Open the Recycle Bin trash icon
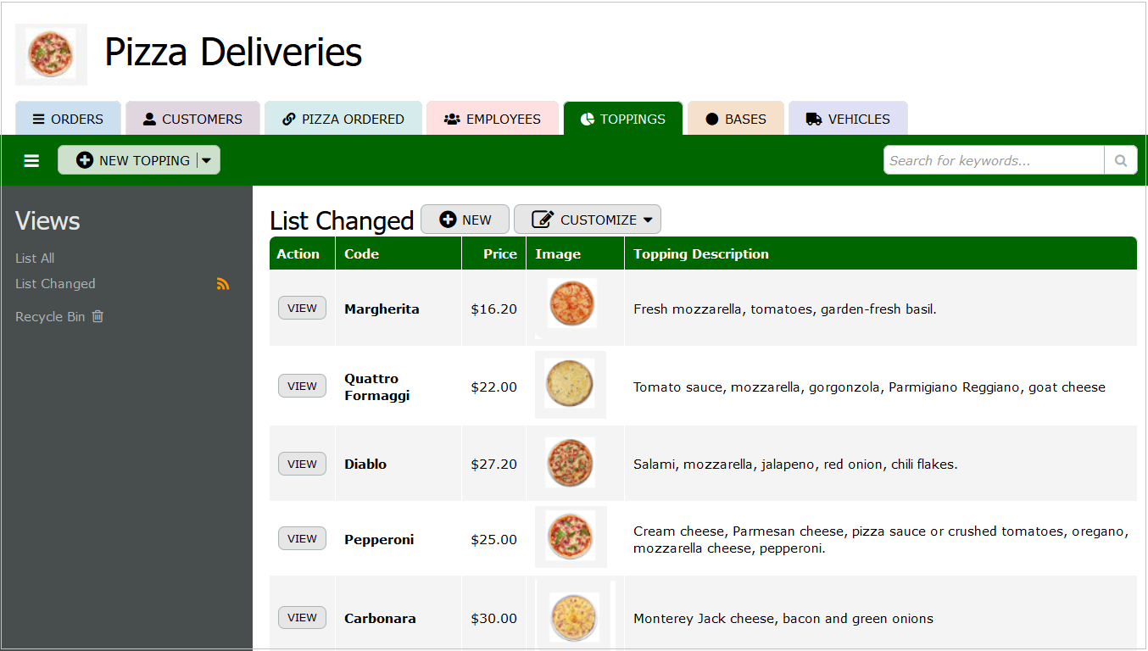 point(98,316)
